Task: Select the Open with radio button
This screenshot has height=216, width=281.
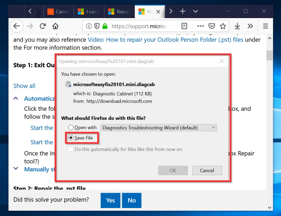Action: pos(71,128)
